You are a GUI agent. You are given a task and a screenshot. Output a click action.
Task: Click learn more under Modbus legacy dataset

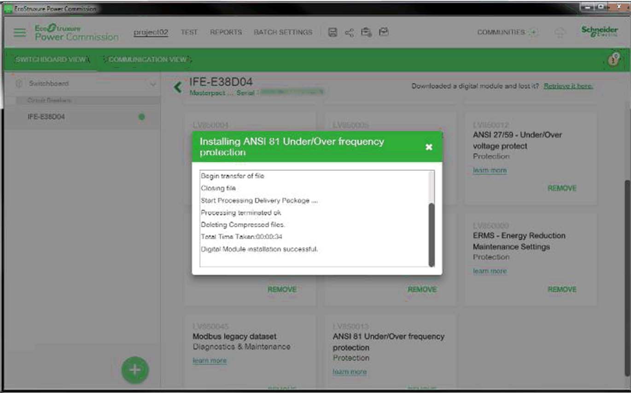(210, 361)
